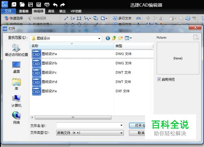The height and width of the screenshot is (147, 204).
Task: Click the Save As icon in title bar
Action: 39,5
